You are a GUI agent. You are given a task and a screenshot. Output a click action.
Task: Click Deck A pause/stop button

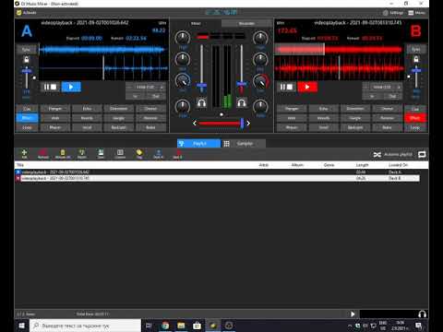click(50, 87)
